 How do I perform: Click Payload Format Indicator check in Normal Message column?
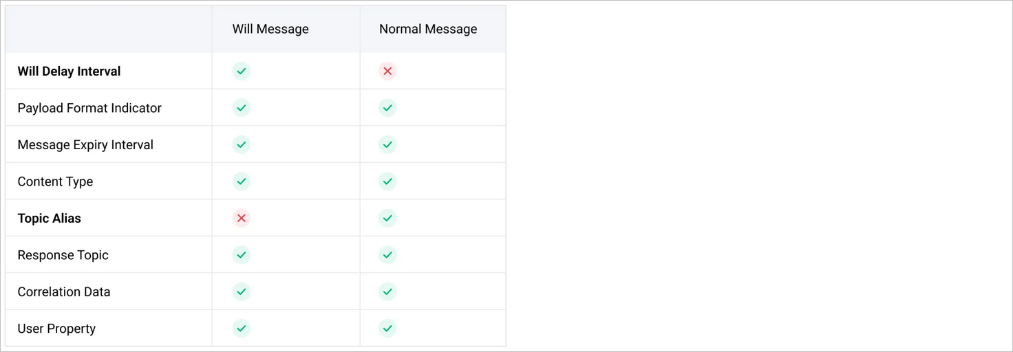pos(387,108)
